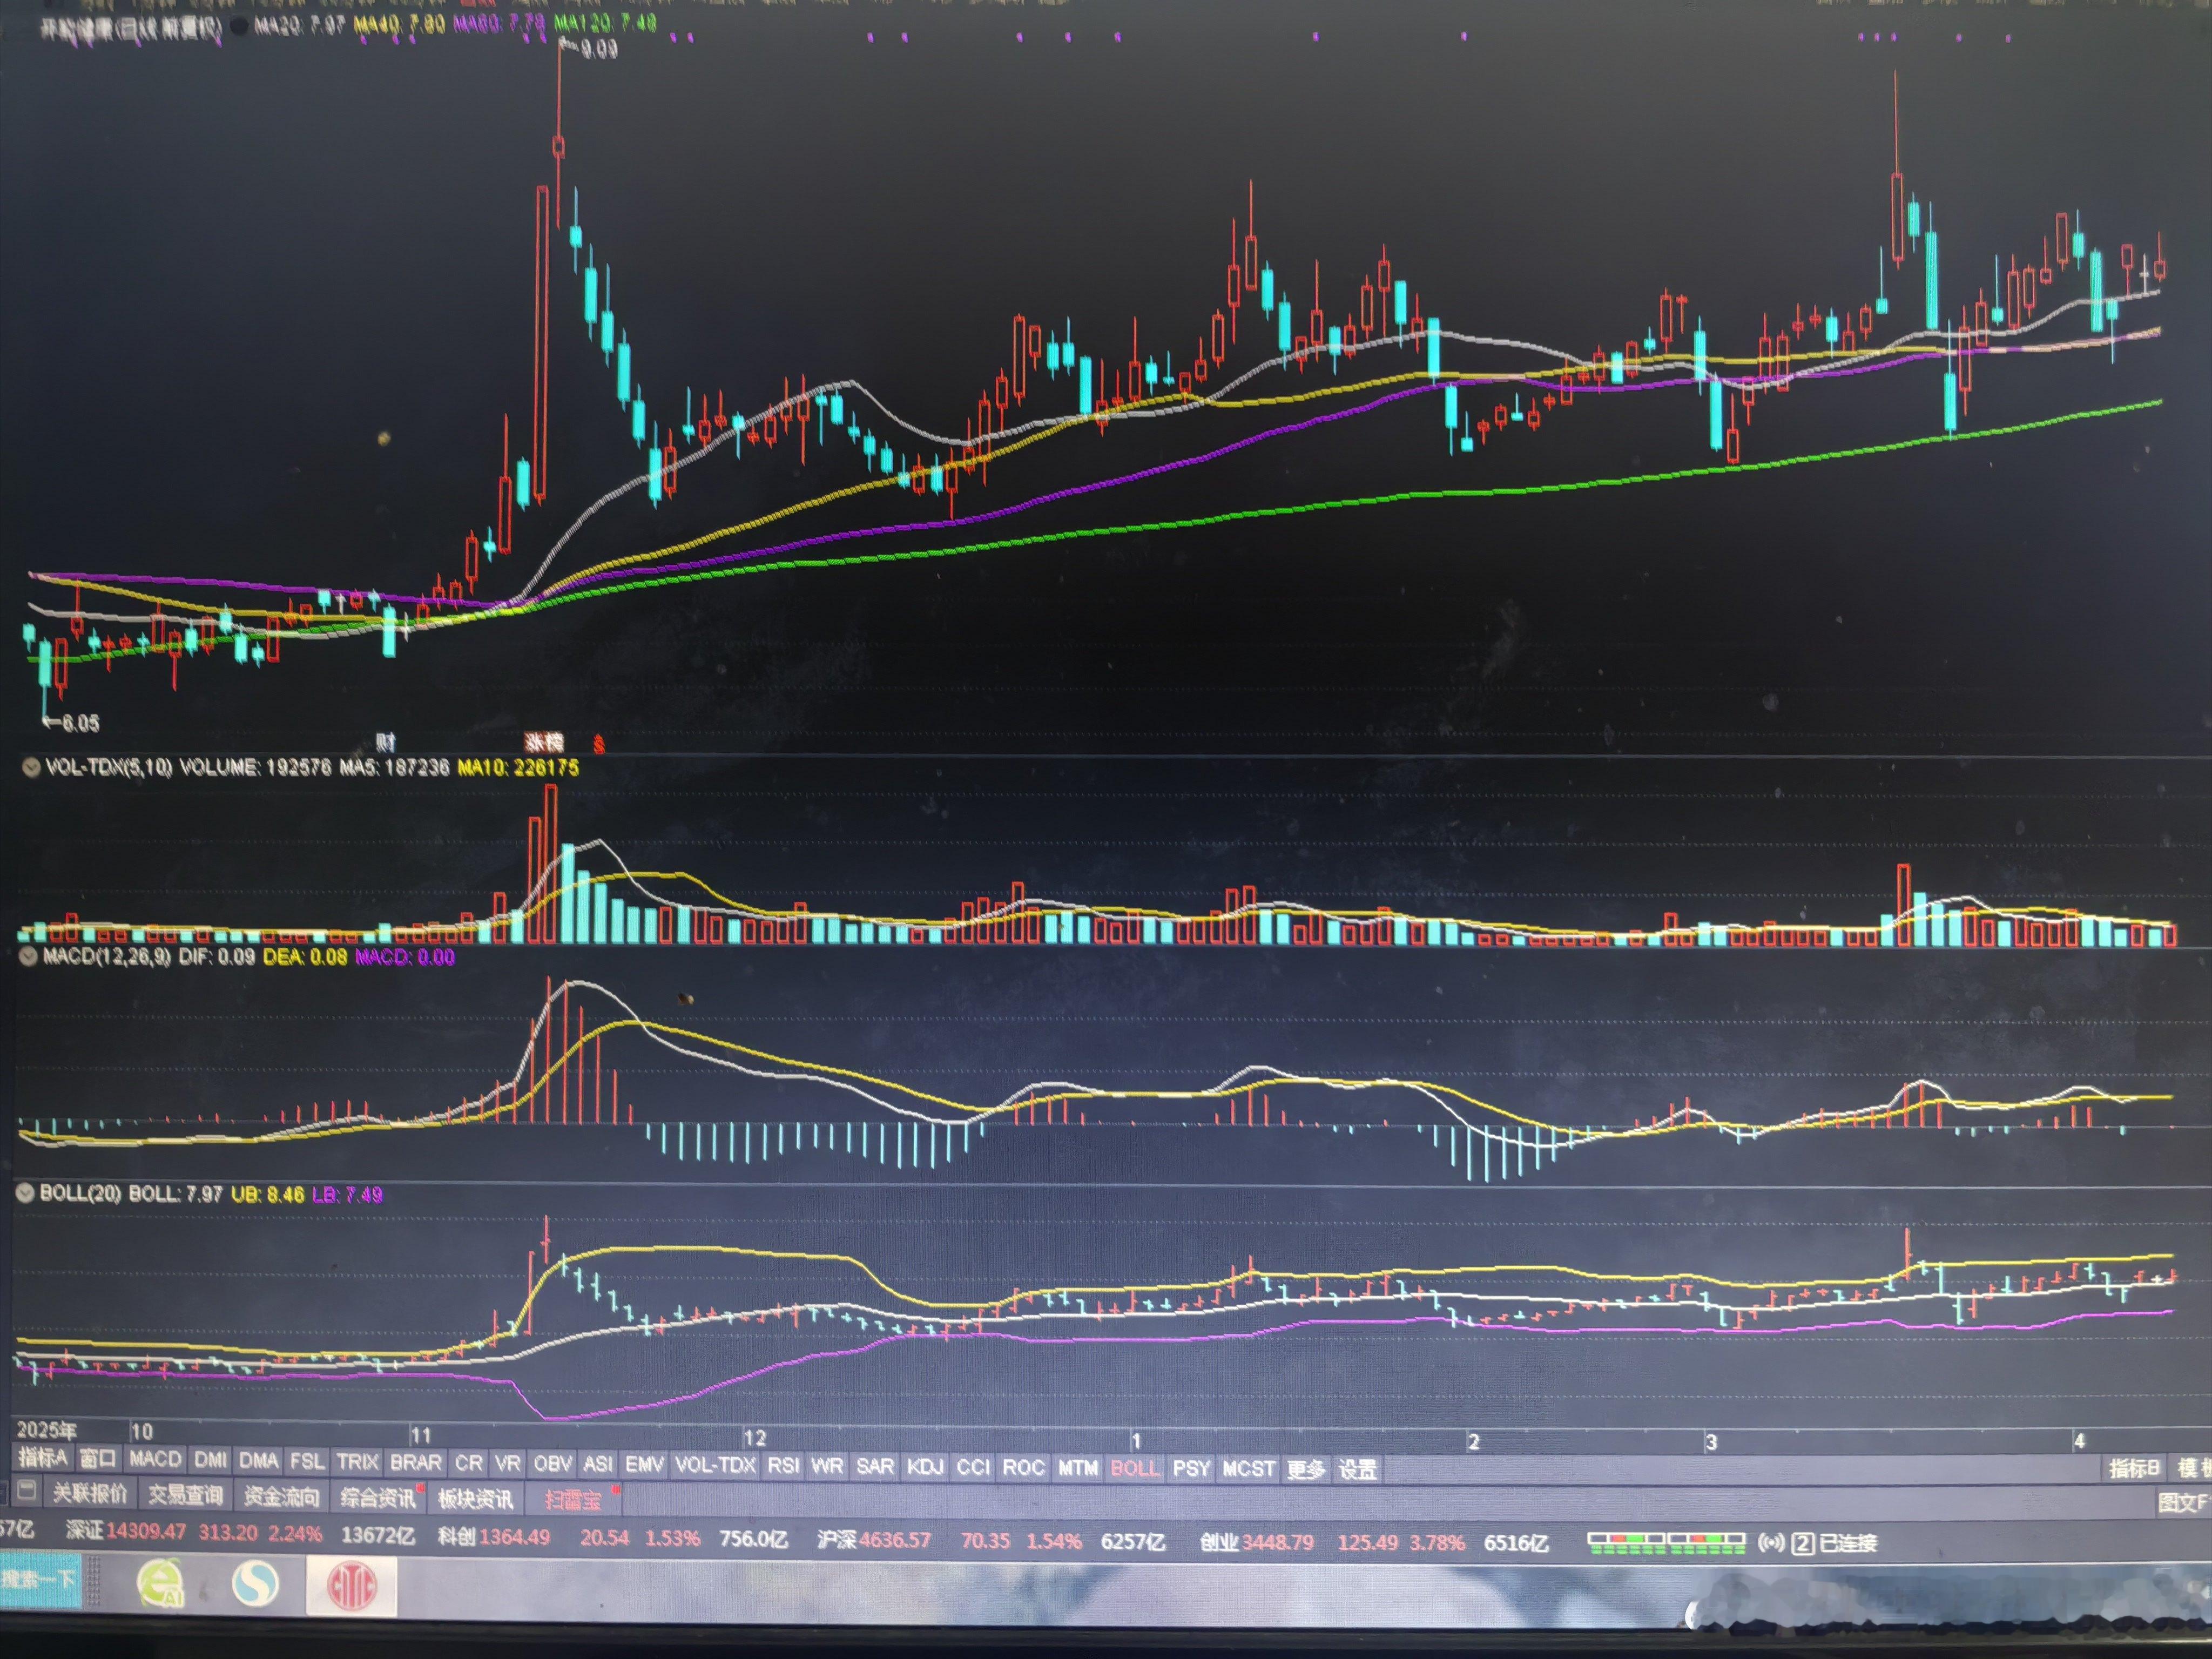The width and height of the screenshot is (2212, 1659).
Task: Open the 指标A indicator group menu
Action: point(42,1458)
